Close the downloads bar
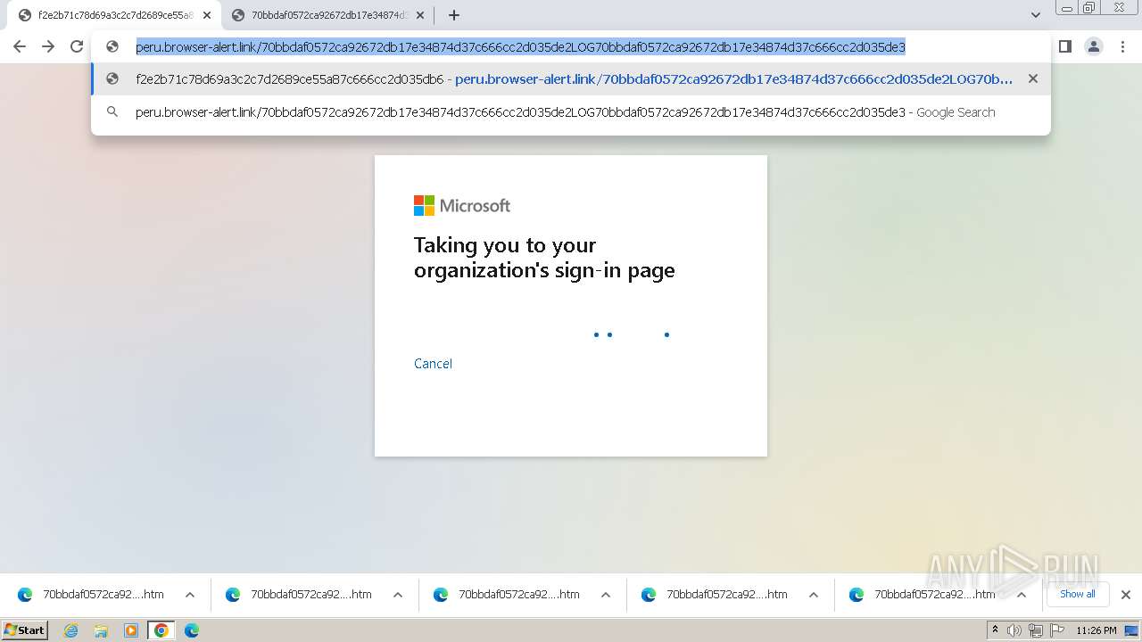 (x=1125, y=595)
